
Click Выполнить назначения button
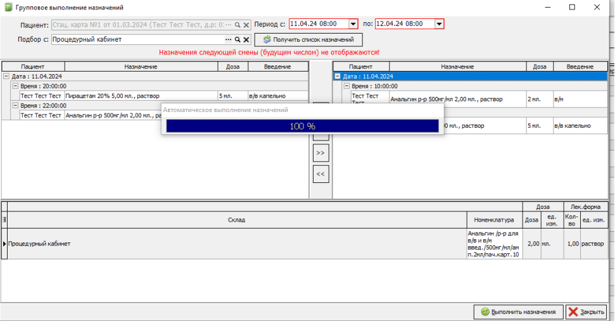[519, 312]
